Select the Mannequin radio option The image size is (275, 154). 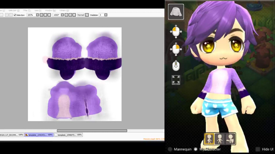coord(170,149)
